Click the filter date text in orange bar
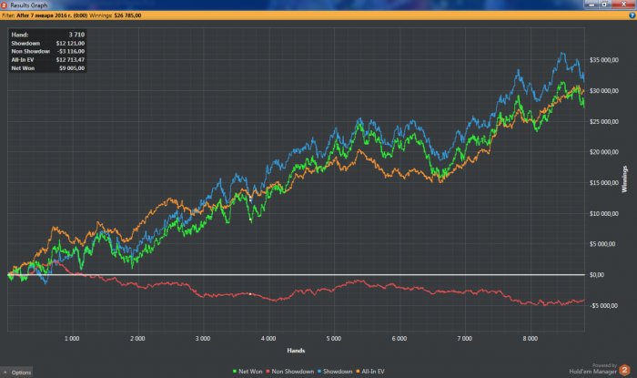The image size is (637, 378). click(58, 15)
